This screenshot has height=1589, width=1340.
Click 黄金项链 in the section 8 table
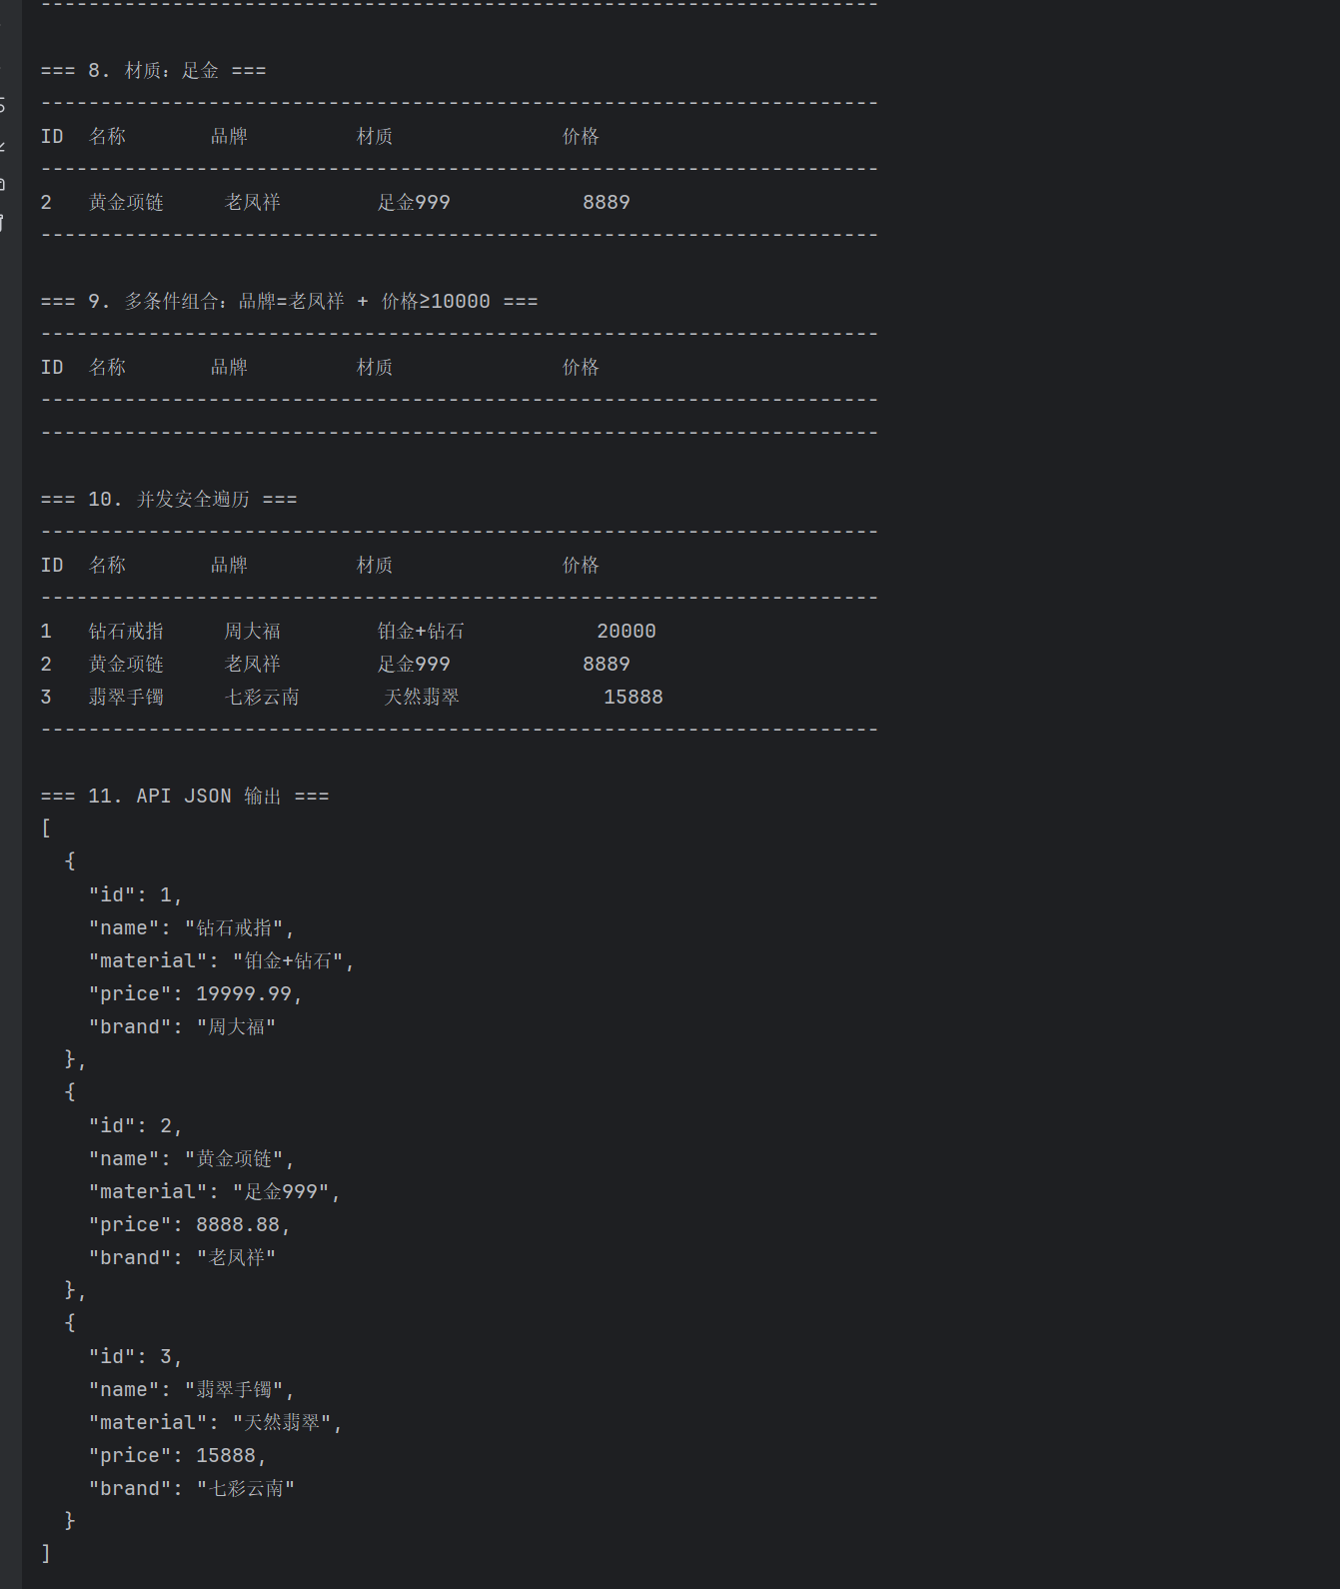(x=126, y=203)
